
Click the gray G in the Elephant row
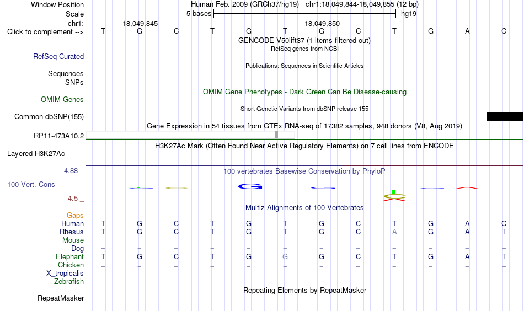pos(285,256)
